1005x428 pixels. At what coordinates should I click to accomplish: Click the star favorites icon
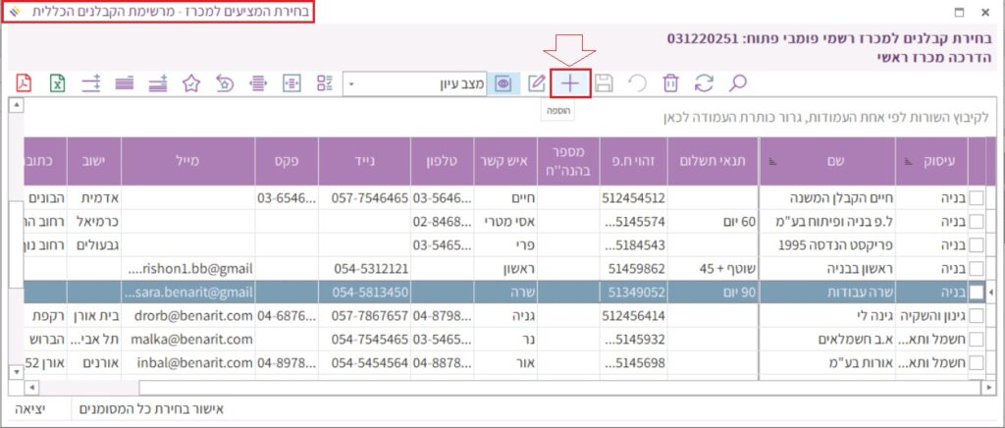coord(191,83)
